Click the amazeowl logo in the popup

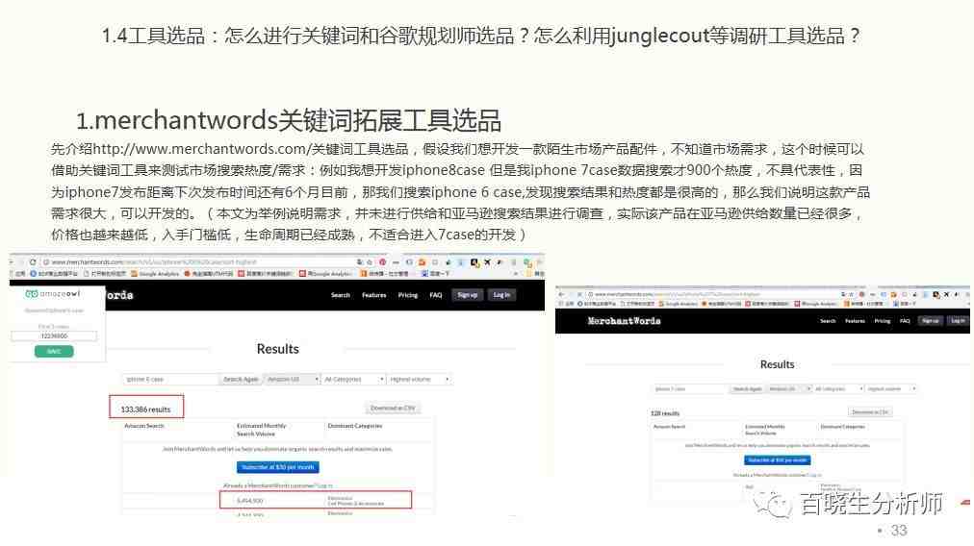[53, 293]
